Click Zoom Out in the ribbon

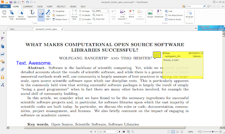click(98, 19)
